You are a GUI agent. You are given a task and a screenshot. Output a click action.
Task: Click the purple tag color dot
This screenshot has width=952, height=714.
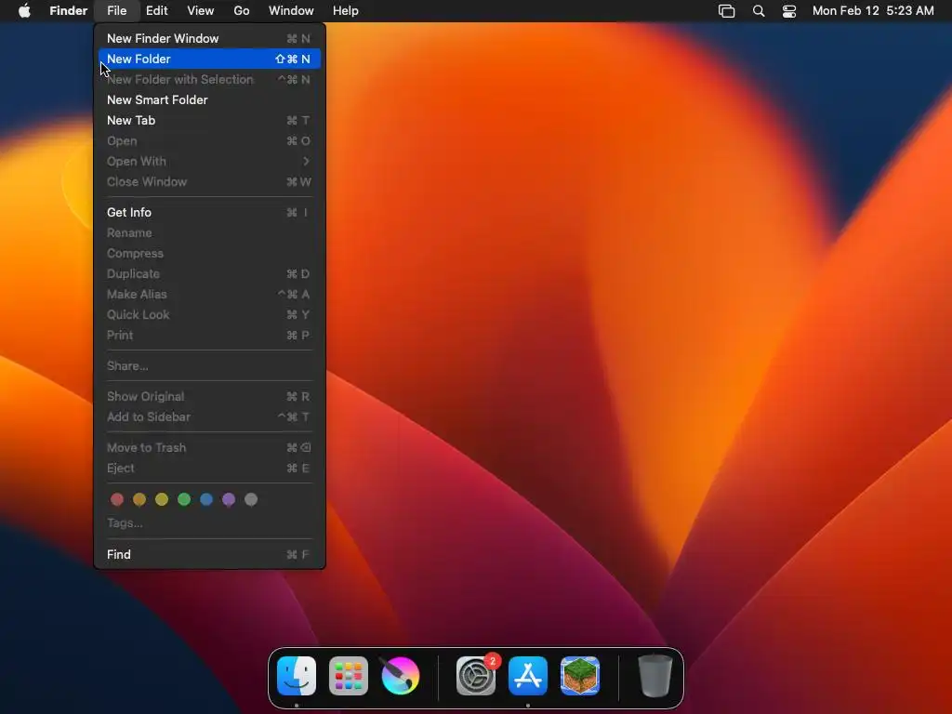tap(229, 499)
